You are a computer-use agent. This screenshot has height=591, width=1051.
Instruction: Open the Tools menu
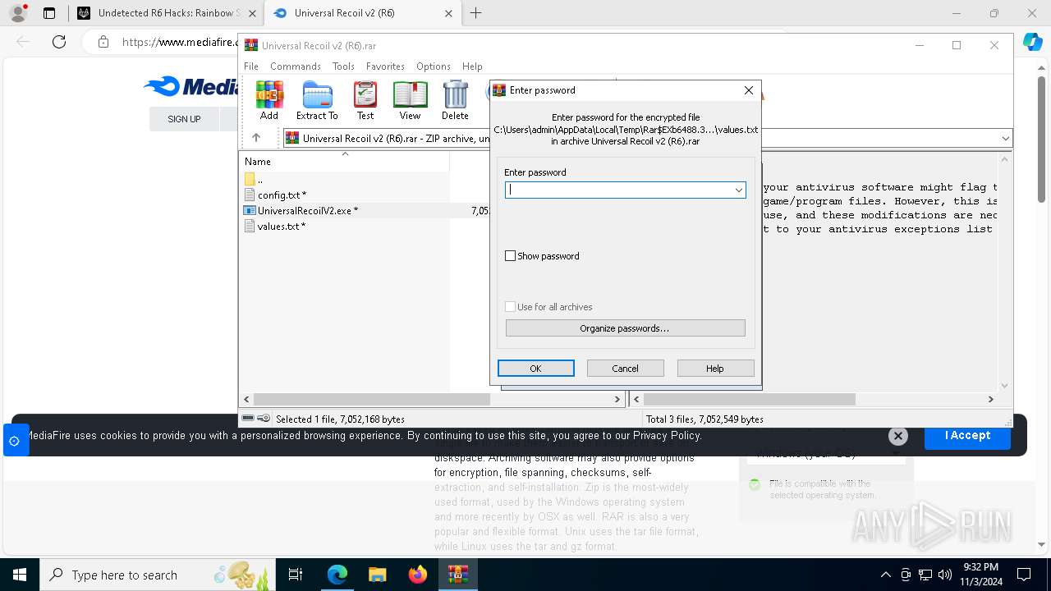click(343, 66)
